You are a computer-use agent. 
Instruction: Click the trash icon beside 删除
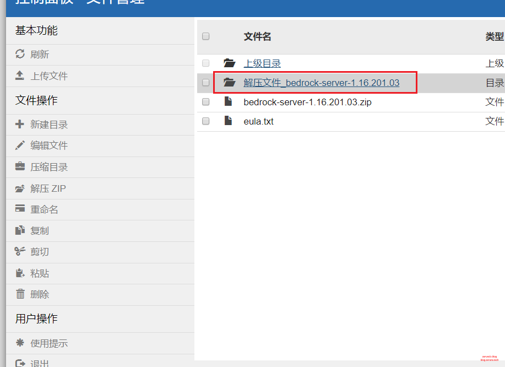(20, 294)
